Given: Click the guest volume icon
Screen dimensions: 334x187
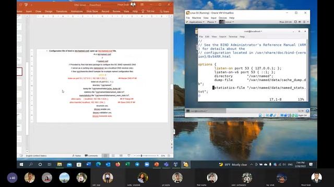Looking at the screenshot, I should click(x=300, y=22).
